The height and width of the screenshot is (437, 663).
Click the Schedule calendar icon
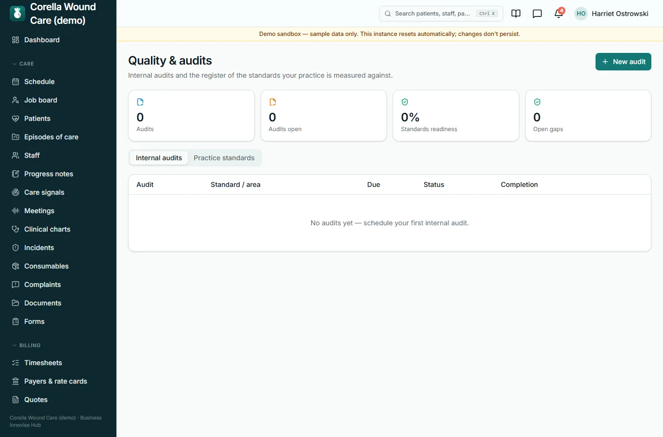(x=16, y=82)
